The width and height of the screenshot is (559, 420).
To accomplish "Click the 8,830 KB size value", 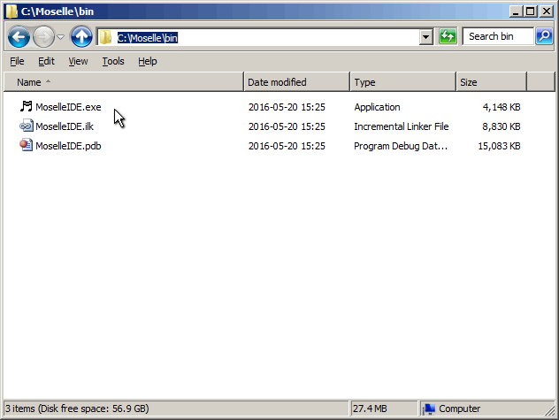I will (502, 126).
